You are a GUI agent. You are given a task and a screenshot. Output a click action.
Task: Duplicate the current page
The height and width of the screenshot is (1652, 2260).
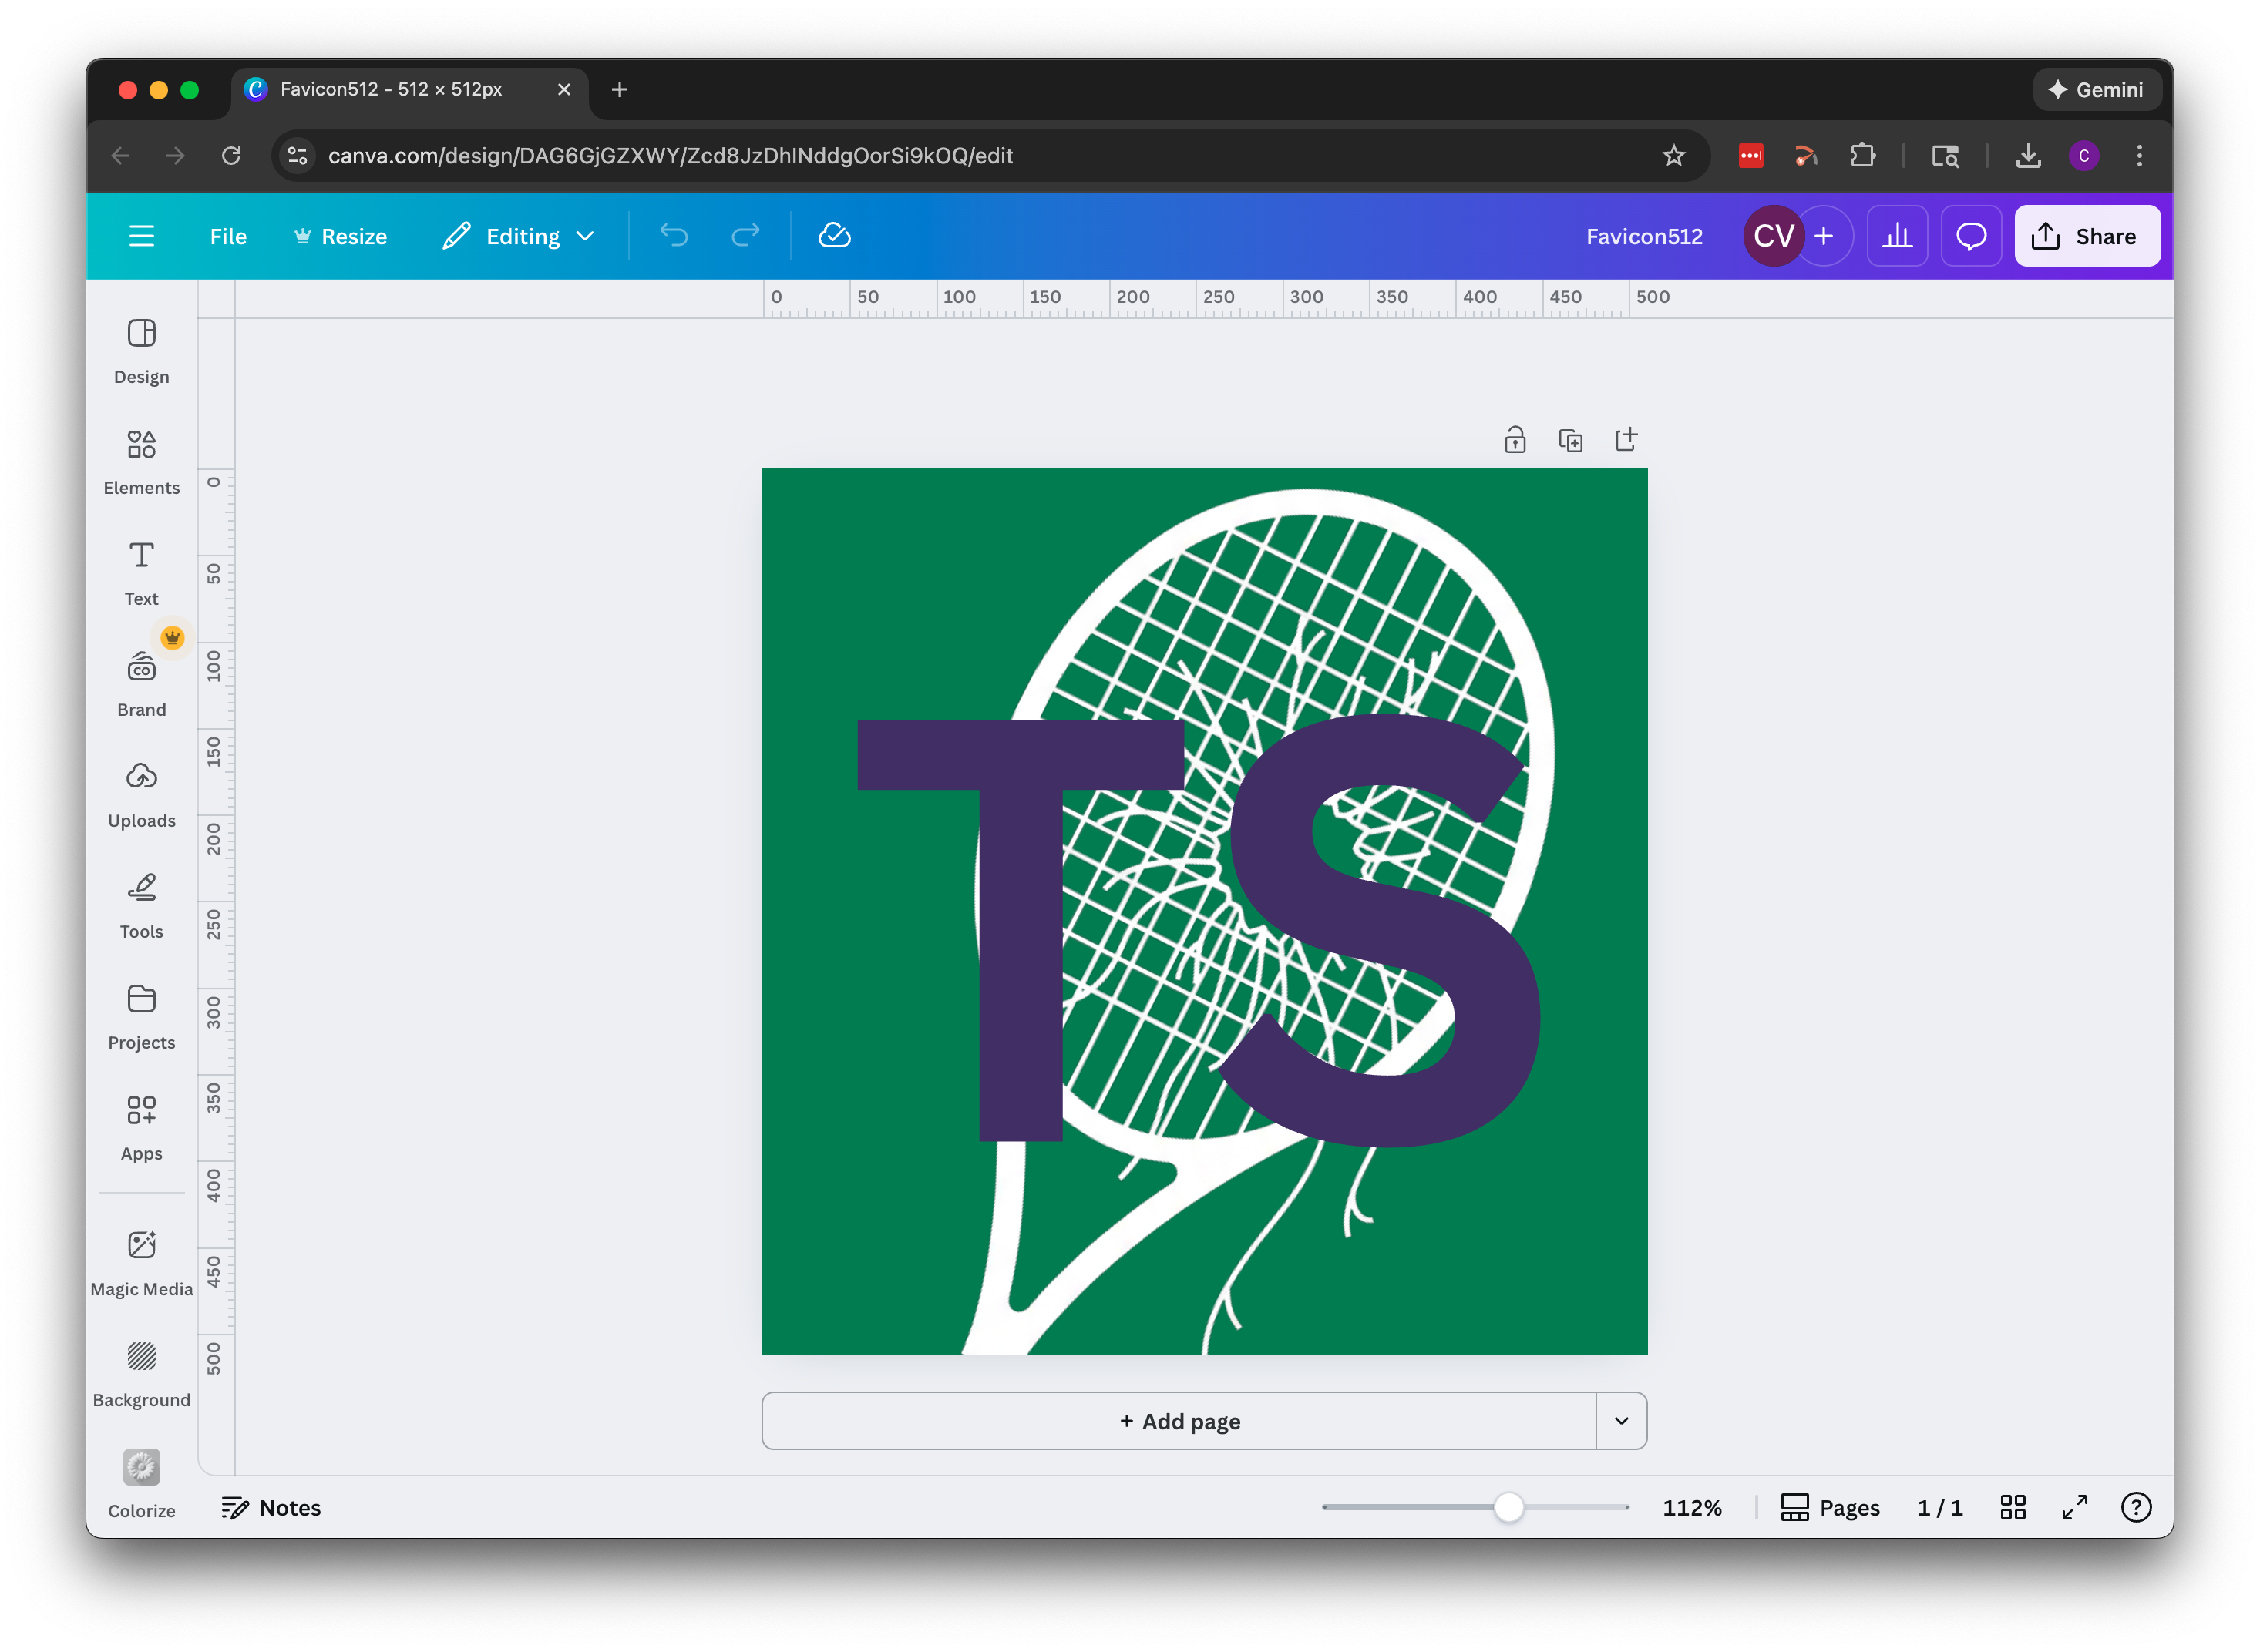click(1569, 439)
